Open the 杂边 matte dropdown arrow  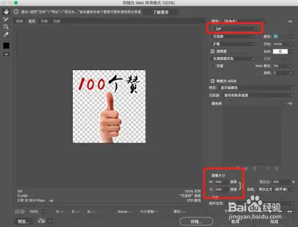[x=290, y=51]
